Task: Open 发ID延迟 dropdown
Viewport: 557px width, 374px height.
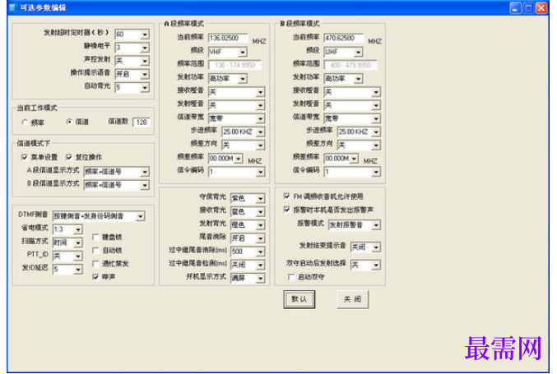Action: 67,270
